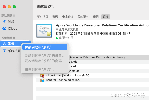The height and width of the screenshot is (100, 149).
Task: Click 更改钥匙串"系统"的密码 menu entry
Action: (45, 61)
